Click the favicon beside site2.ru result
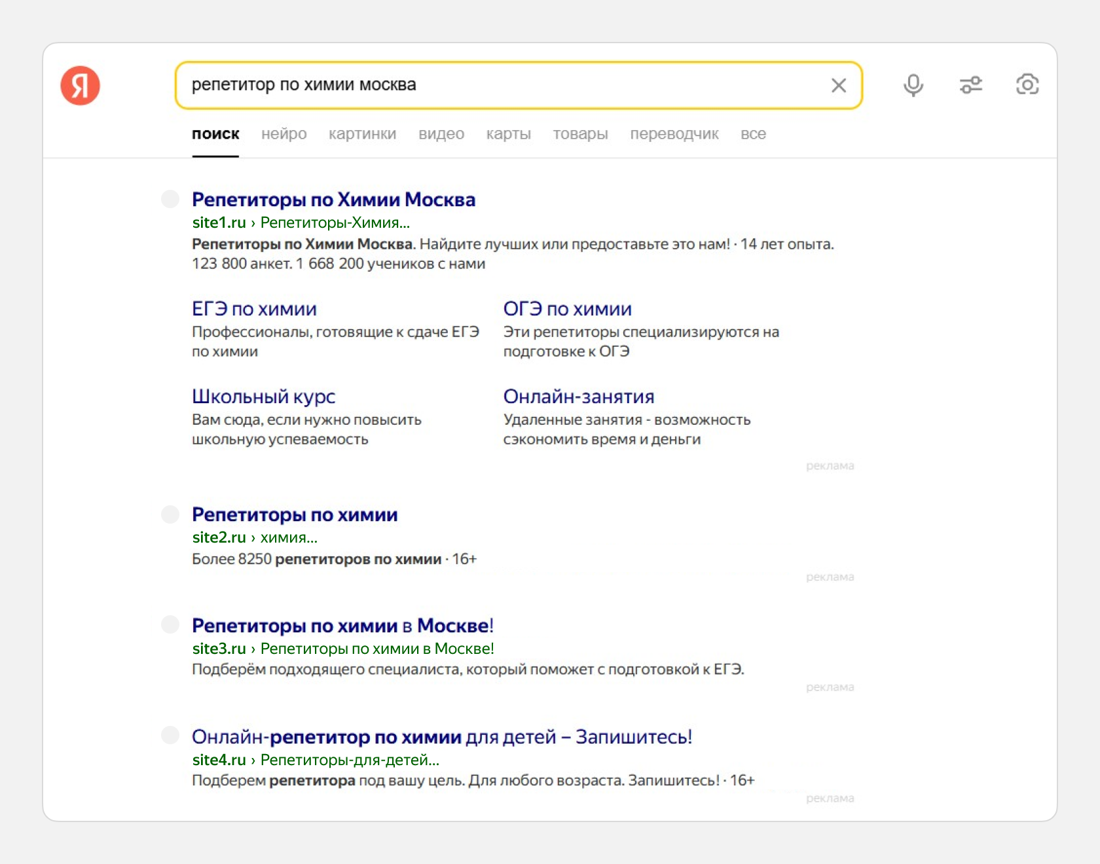1100x864 pixels. [170, 514]
